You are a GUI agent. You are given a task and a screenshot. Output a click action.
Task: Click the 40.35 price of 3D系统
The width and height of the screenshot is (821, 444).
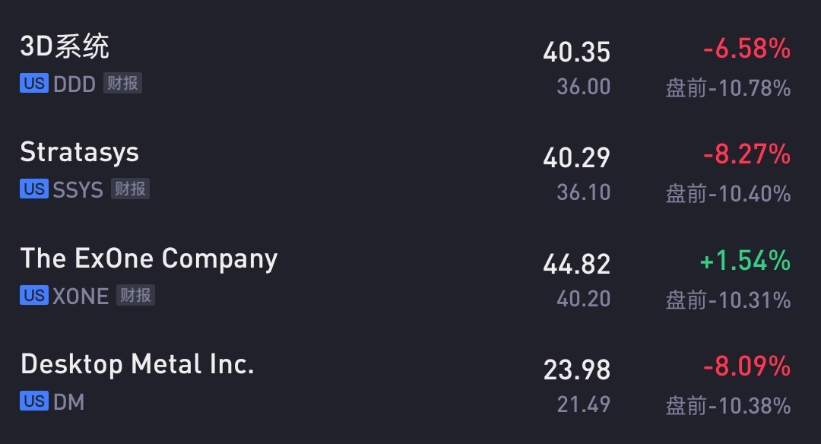(576, 52)
